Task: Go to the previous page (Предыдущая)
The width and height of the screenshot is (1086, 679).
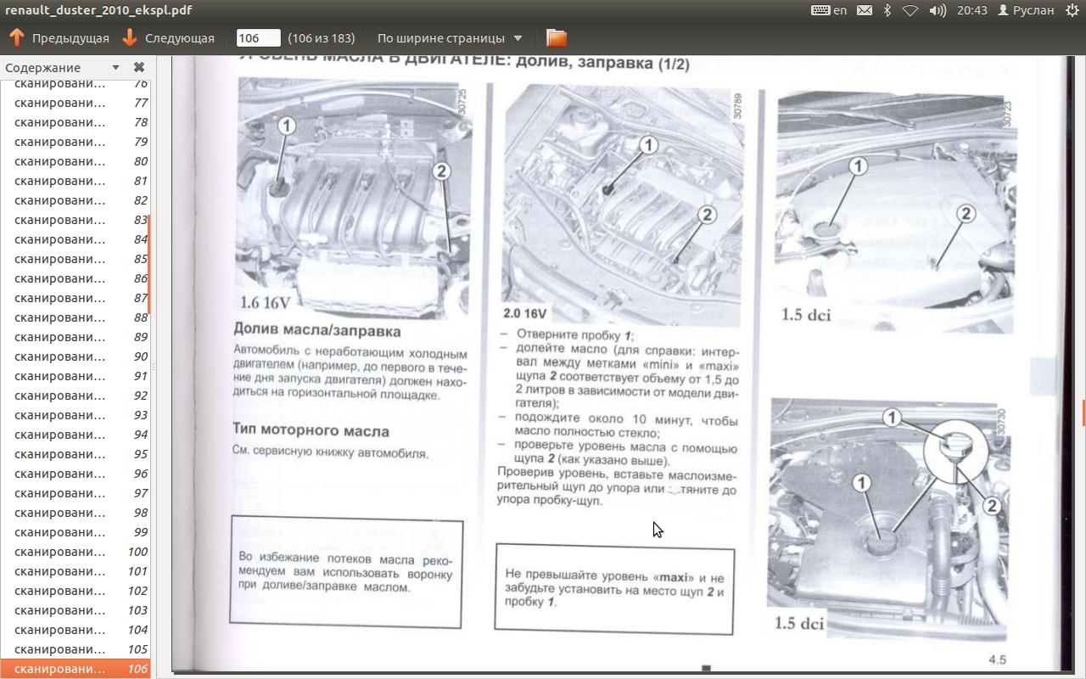Action: [59, 38]
